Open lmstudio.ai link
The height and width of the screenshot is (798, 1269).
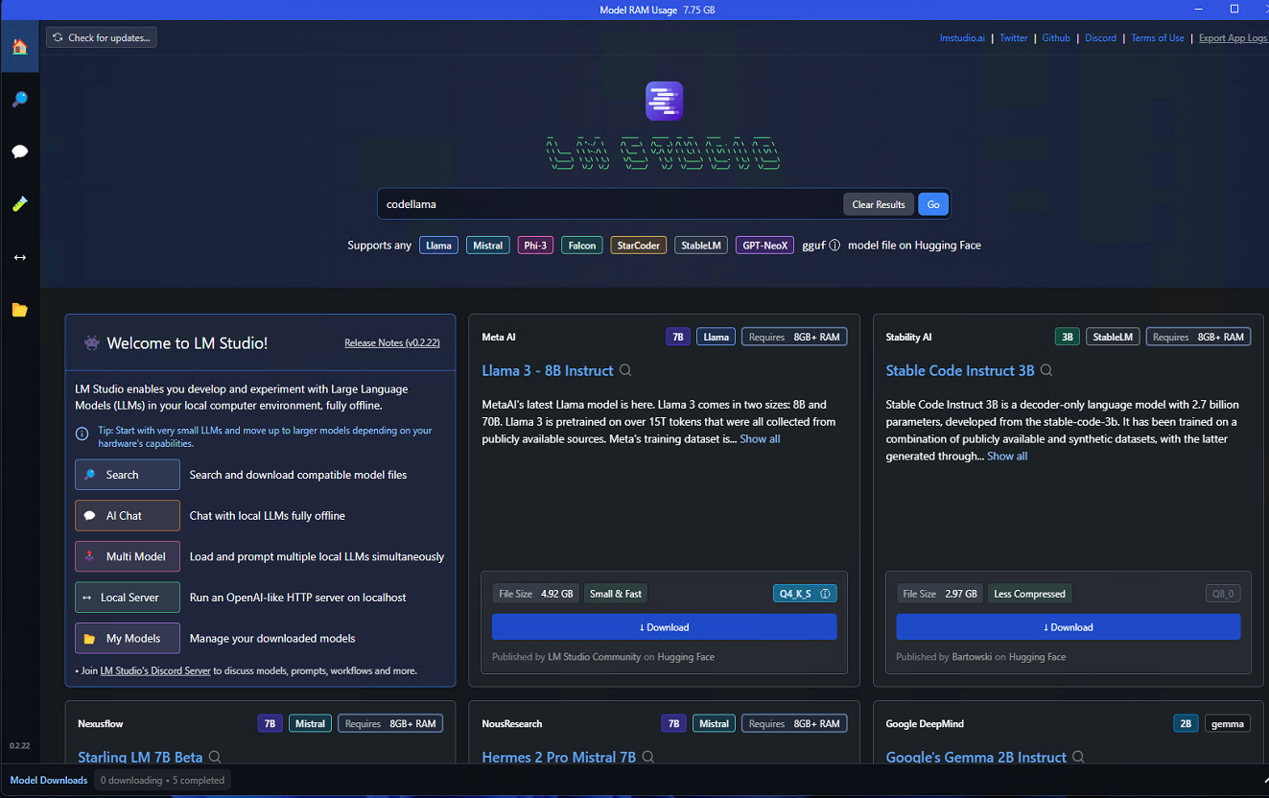pos(962,38)
